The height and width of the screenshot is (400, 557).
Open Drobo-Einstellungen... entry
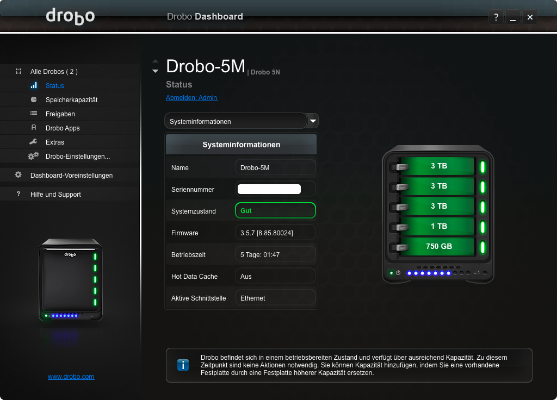click(x=78, y=157)
